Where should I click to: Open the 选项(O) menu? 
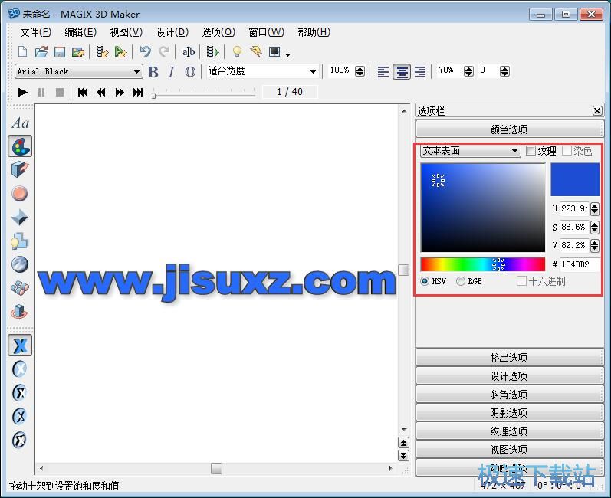click(218, 32)
